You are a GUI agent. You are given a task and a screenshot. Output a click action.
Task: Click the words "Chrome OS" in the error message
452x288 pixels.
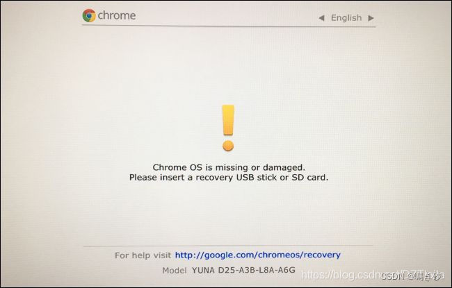coord(177,167)
